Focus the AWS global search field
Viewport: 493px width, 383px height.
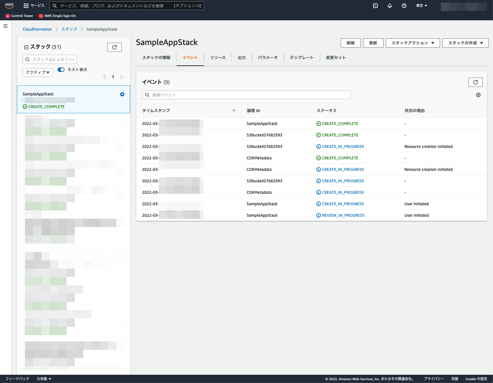click(127, 6)
